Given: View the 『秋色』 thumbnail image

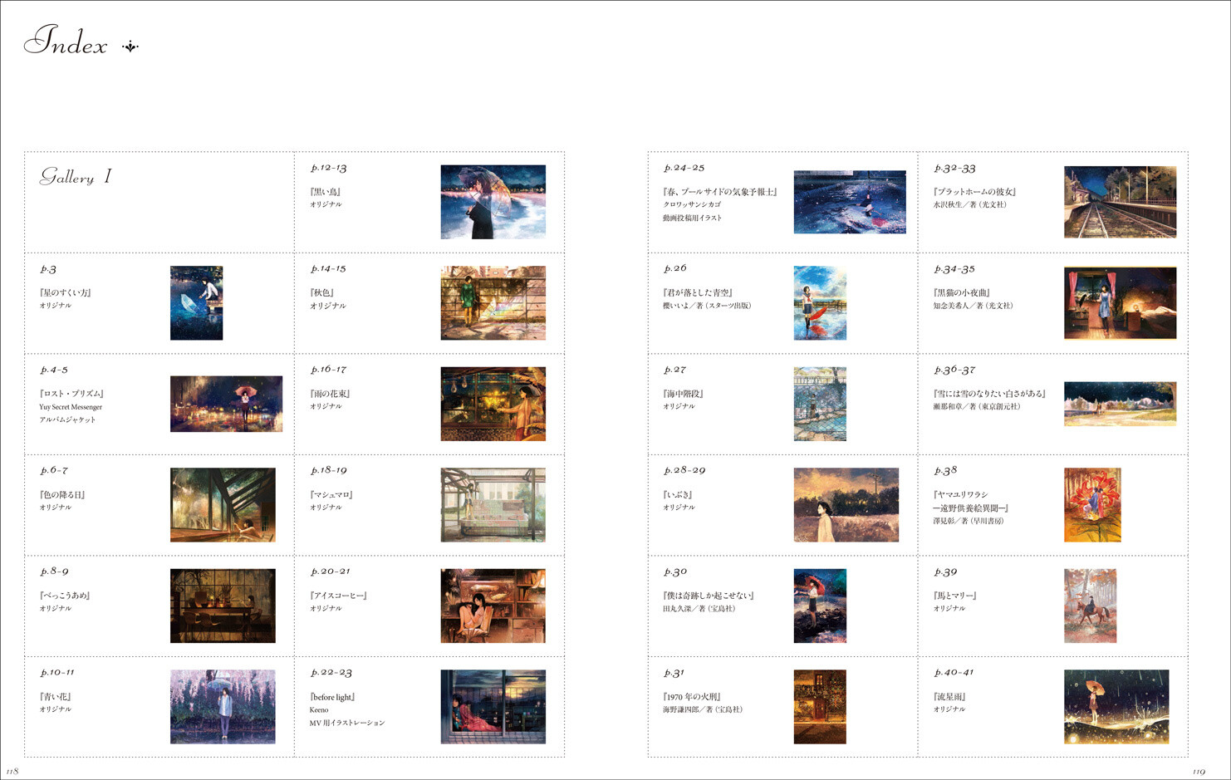Looking at the screenshot, I should [x=493, y=303].
